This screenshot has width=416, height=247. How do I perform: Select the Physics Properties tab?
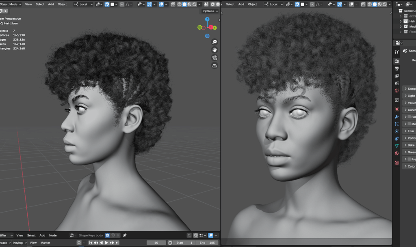pos(396,131)
